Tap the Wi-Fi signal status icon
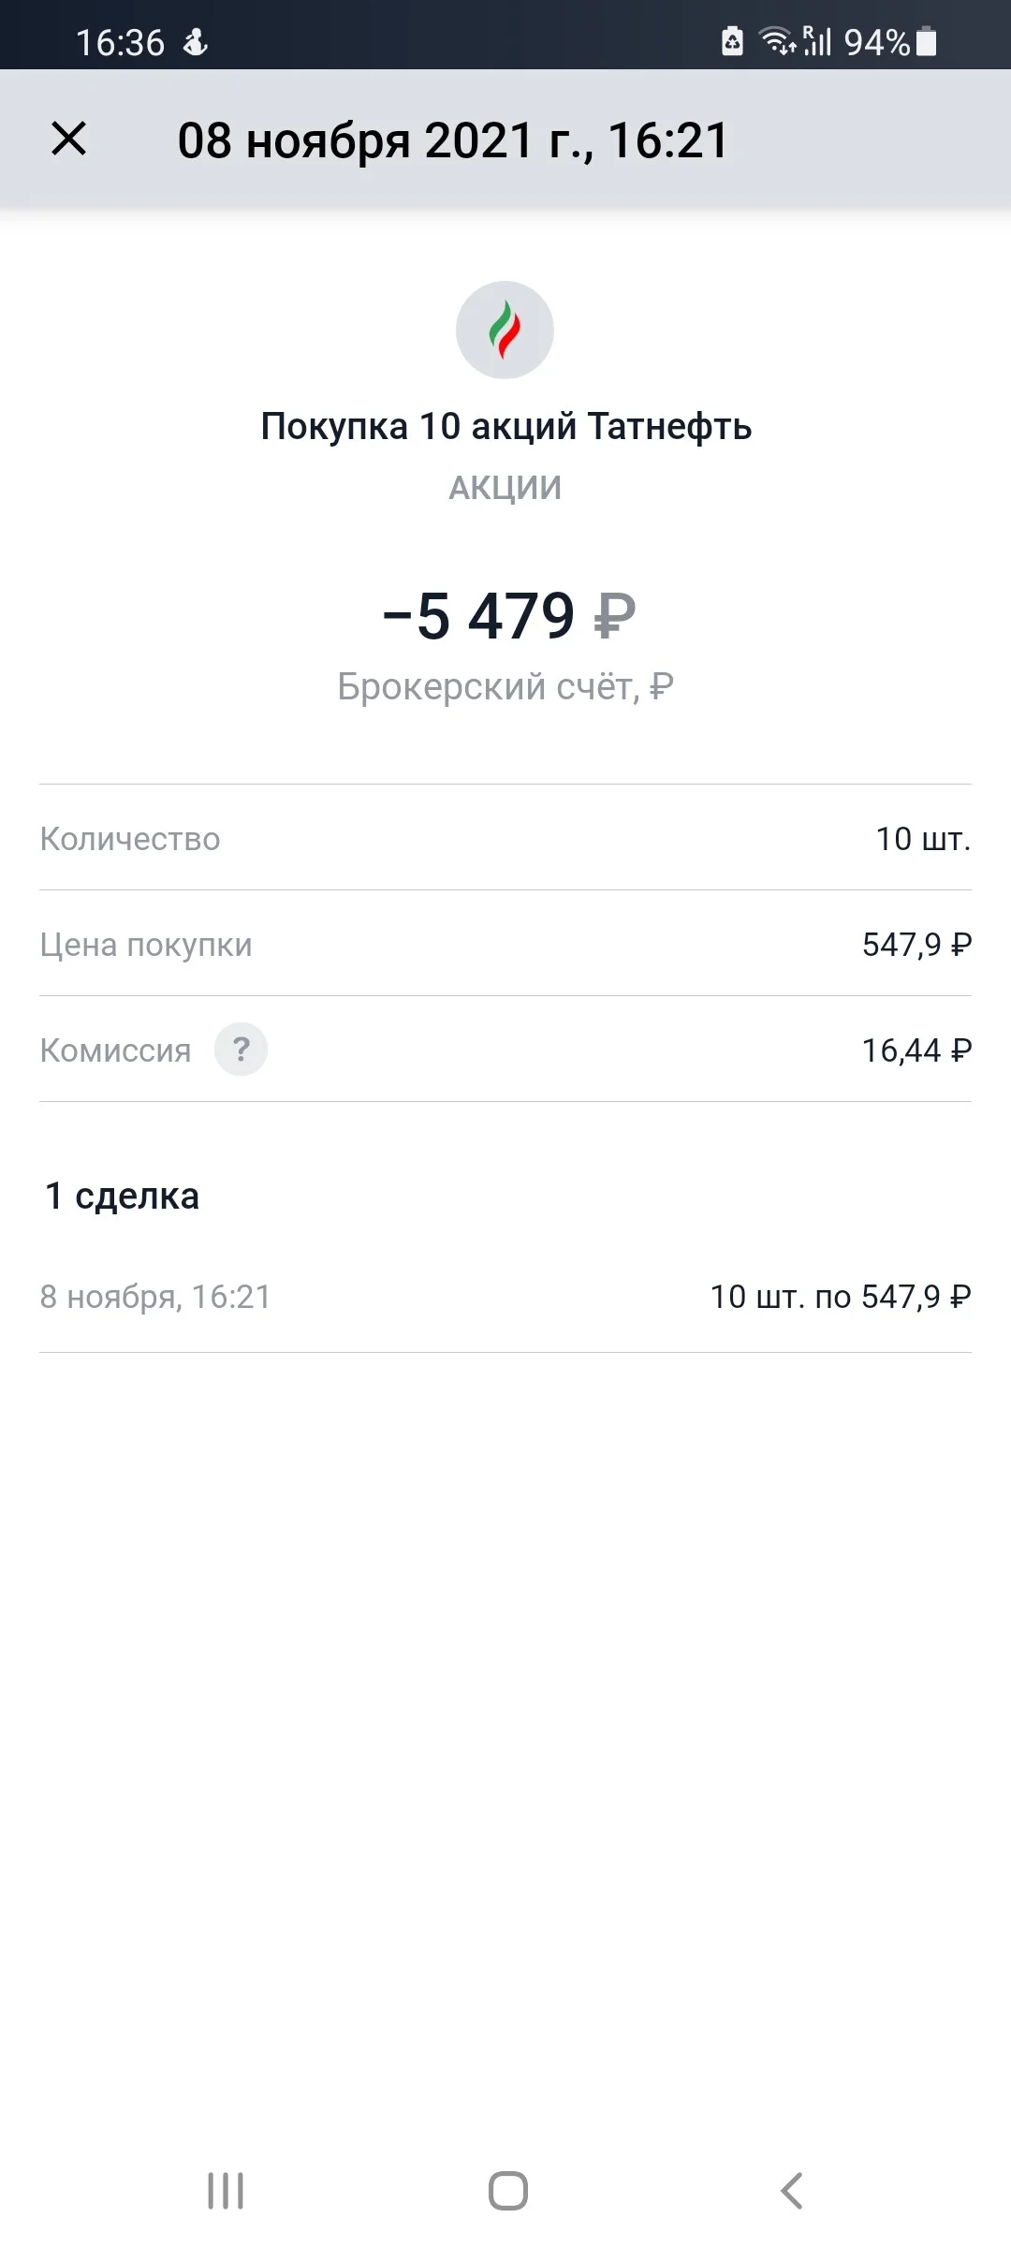Screen dimensions: 1011x2247 [776, 41]
